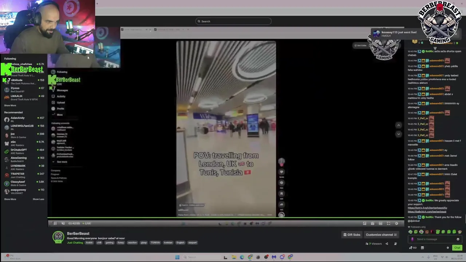Open Activity in TikTok sidebar
The height and width of the screenshot is (262, 466).
pos(58,96)
